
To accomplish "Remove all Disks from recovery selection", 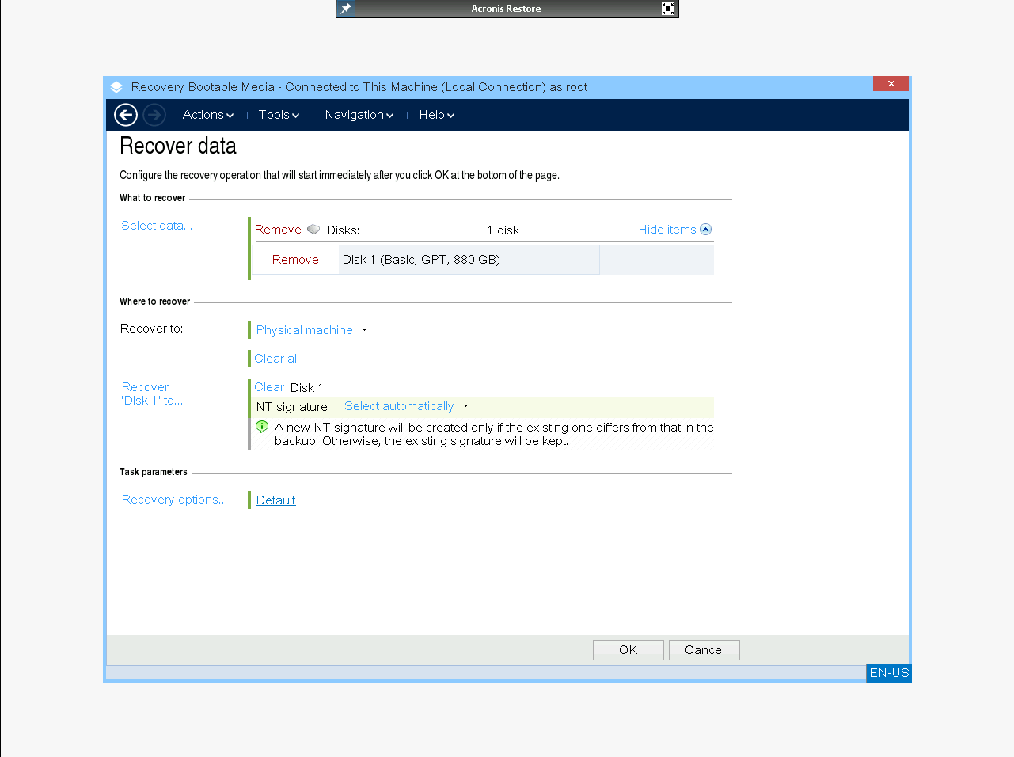I will [x=278, y=230].
